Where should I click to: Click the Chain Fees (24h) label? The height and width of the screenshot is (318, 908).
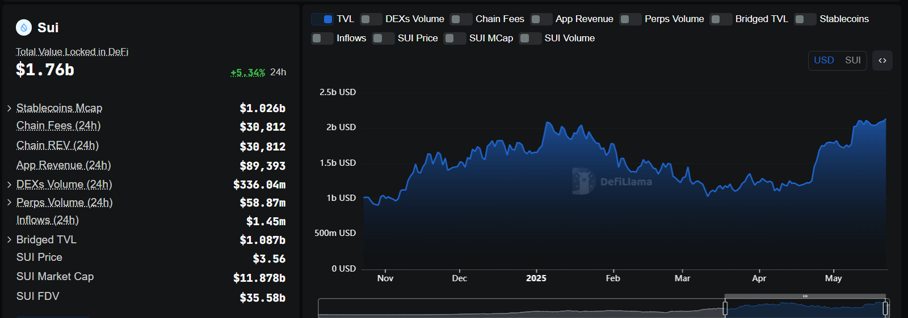click(x=58, y=126)
